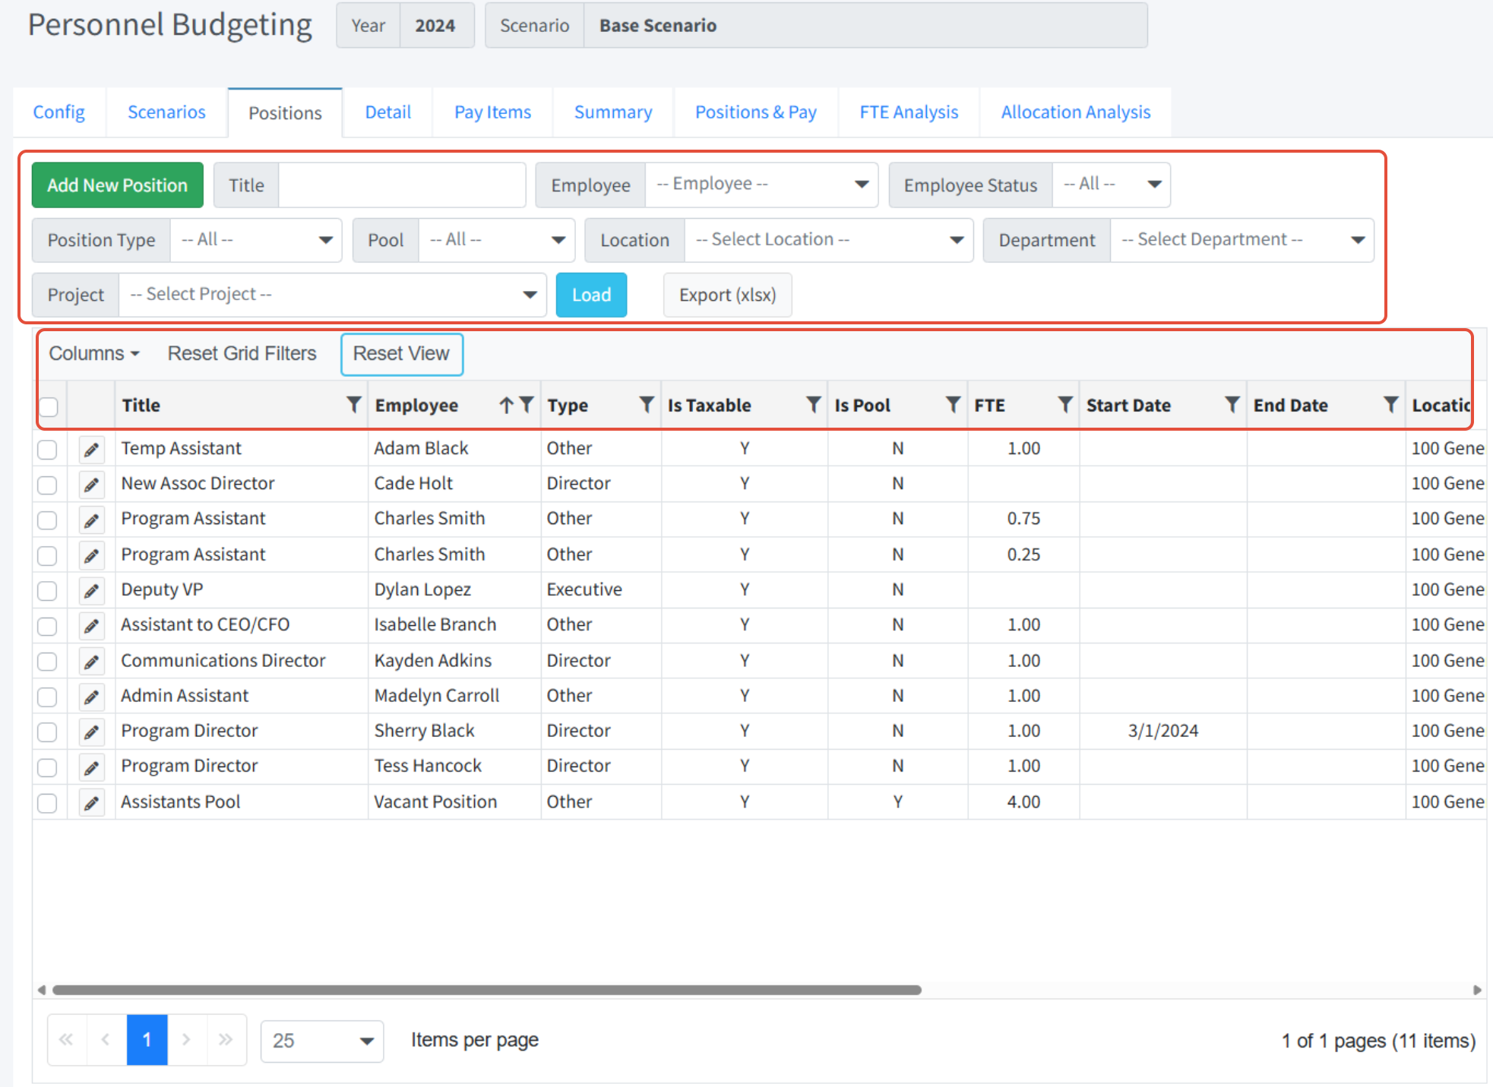Click the Add New Position button
Image resolution: width=1493 pixels, height=1087 pixels.
coord(117,185)
